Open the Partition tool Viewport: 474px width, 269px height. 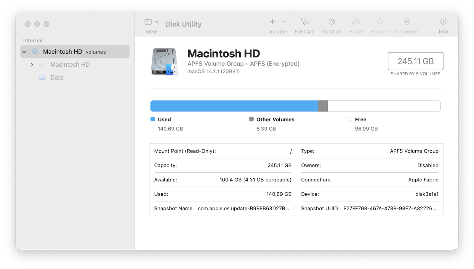point(331,25)
